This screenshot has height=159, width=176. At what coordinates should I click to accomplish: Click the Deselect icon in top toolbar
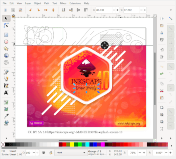pos(20,10)
